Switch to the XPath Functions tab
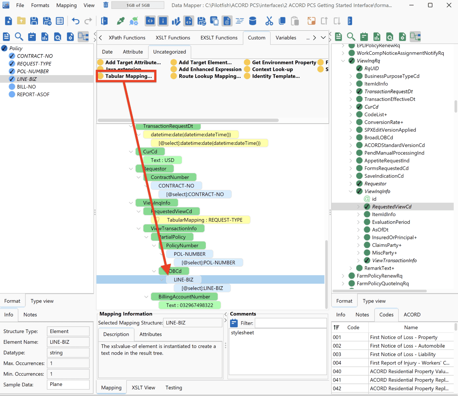Viewport: 458px width, 396px height. 127,38
